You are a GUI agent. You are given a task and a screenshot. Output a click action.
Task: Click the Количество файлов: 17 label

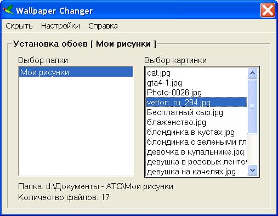coord(64,197)
